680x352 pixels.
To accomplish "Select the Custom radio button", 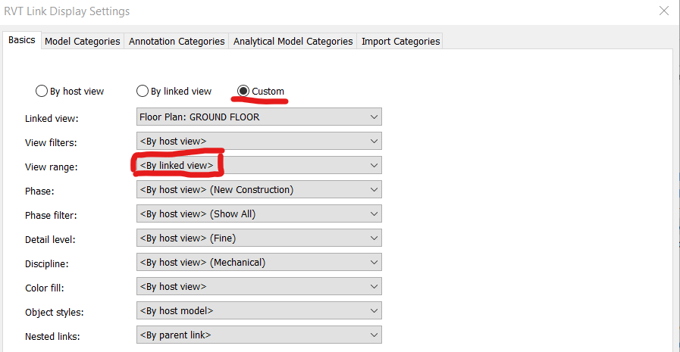I will [243, 91].
